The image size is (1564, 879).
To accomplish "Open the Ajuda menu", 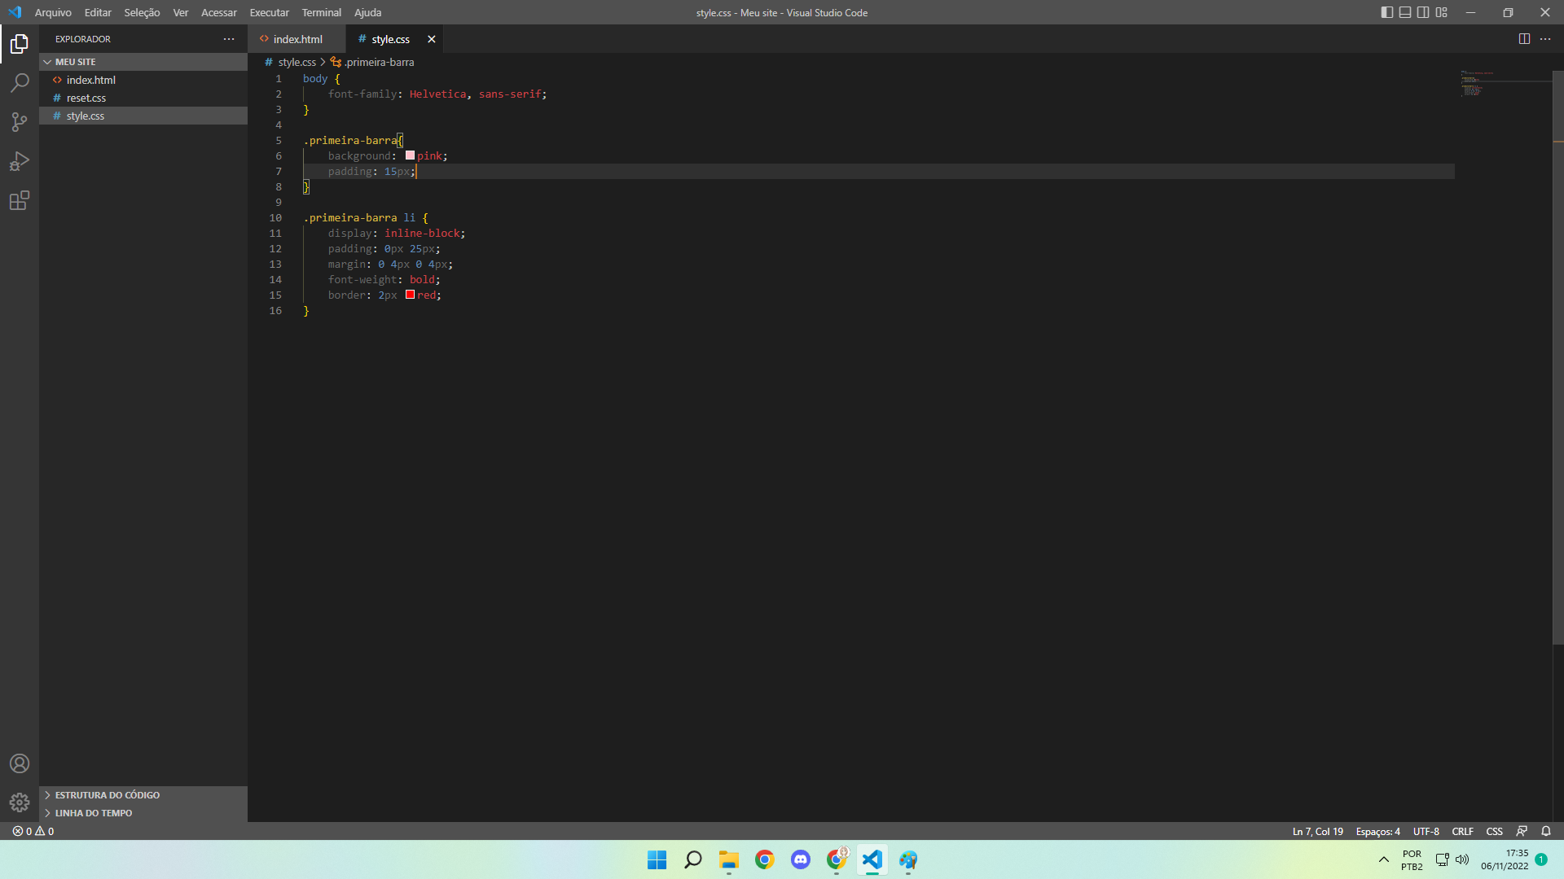I will [x=368, y=12].
